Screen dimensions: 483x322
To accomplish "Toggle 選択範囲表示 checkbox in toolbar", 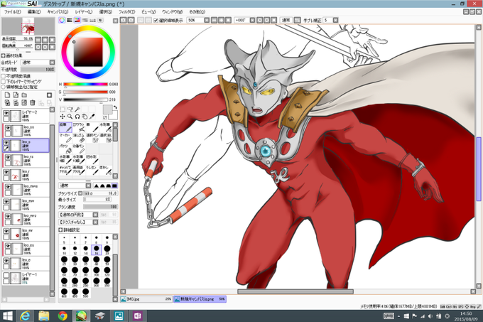I will [156, 21].
